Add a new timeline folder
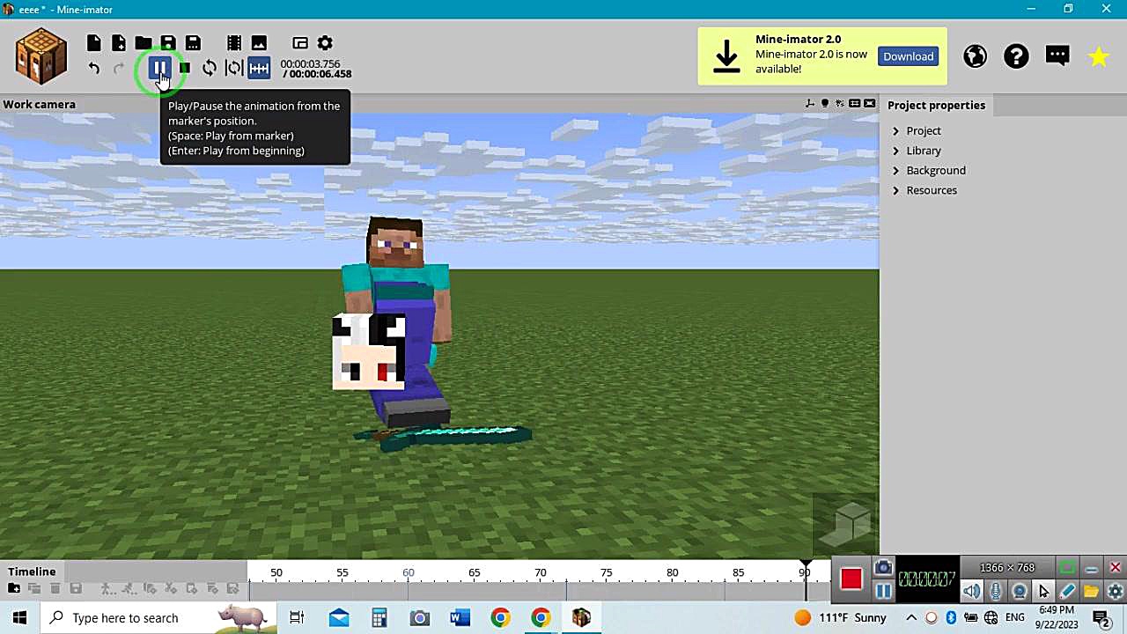Screen dimensions: 1127x634 point(13,588)
